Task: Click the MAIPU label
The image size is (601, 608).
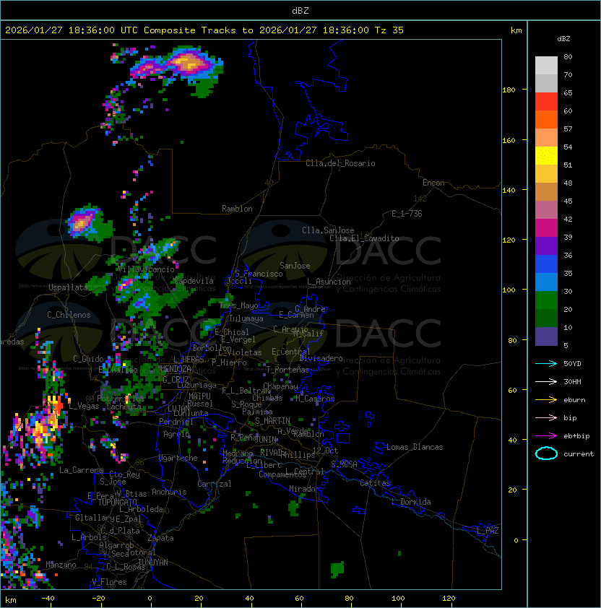Action: (x=199, y=396)
